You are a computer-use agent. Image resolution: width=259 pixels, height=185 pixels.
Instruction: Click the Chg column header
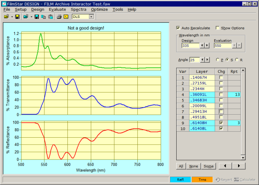click(221, 72)
